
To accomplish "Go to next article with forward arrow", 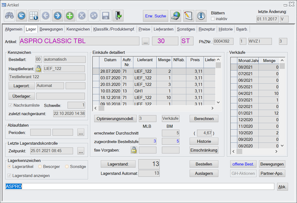I will pos(57,16).
